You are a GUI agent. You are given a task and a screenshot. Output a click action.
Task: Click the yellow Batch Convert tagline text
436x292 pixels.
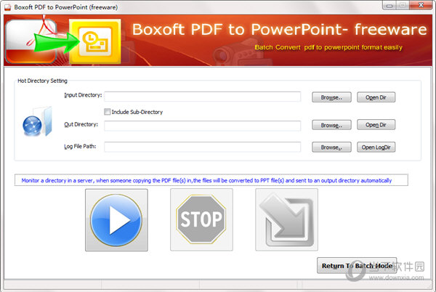pos(328,47)
